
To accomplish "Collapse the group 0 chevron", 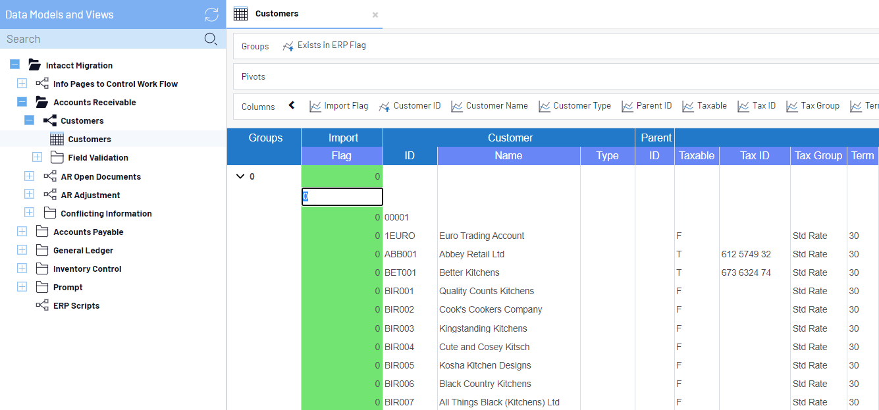I will tap(240, 176).
